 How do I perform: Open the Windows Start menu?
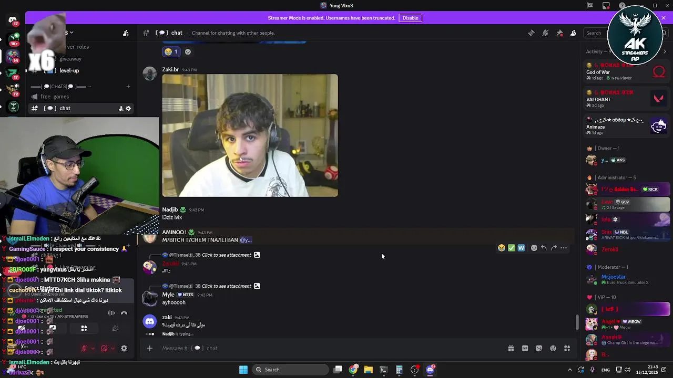click(243, 370)
